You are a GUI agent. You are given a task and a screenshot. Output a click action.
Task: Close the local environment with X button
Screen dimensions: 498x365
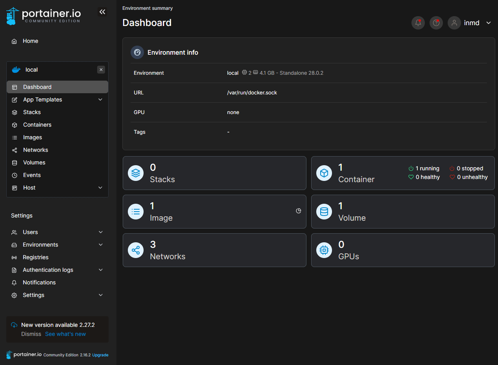click(101, 70)
